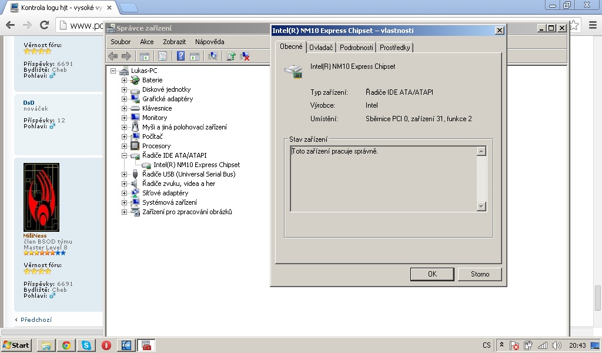Click the Chrome hamburger menu icon
Screen dimensions: 602x353
[593, 25]
